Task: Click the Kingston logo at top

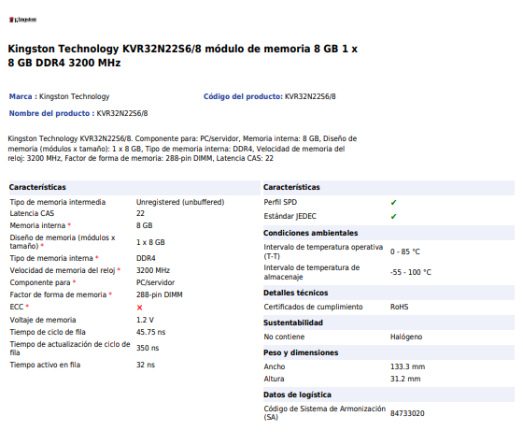Action: [x=22, y=20]
